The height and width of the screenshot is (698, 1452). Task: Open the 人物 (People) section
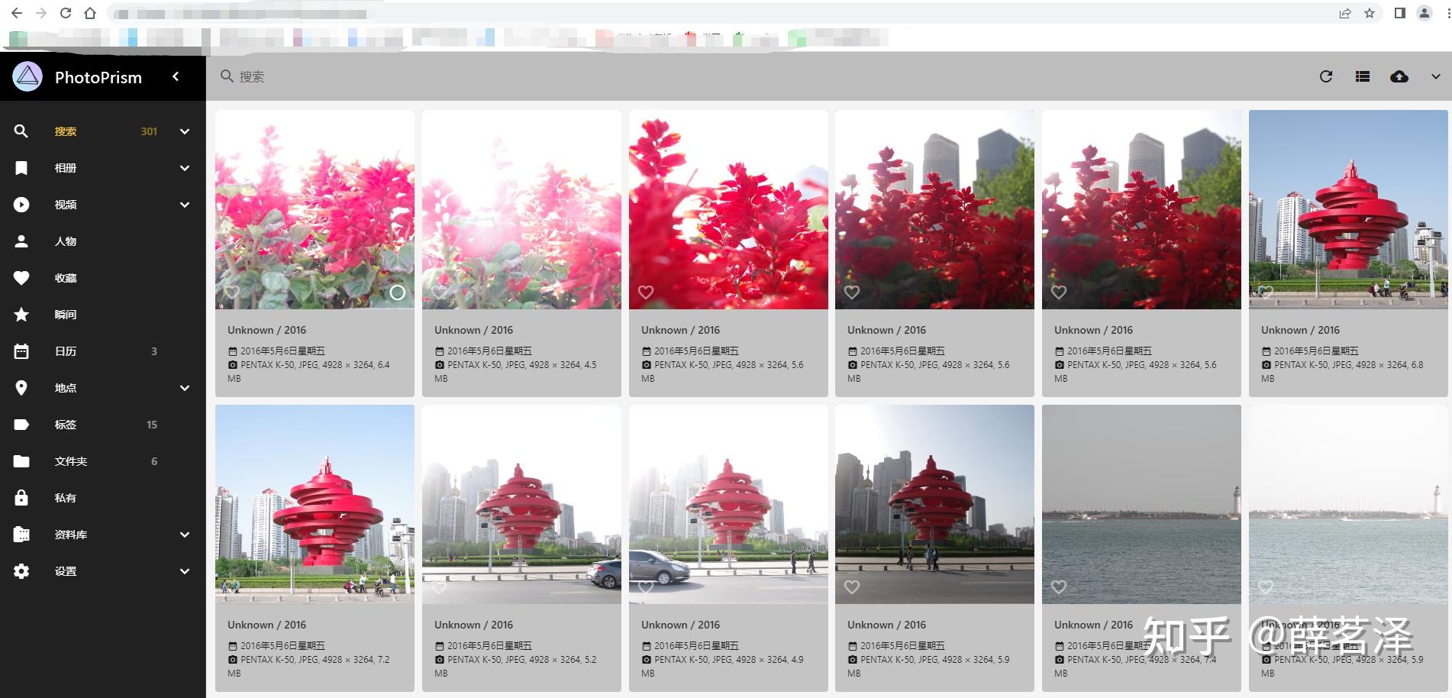[65, 241]
